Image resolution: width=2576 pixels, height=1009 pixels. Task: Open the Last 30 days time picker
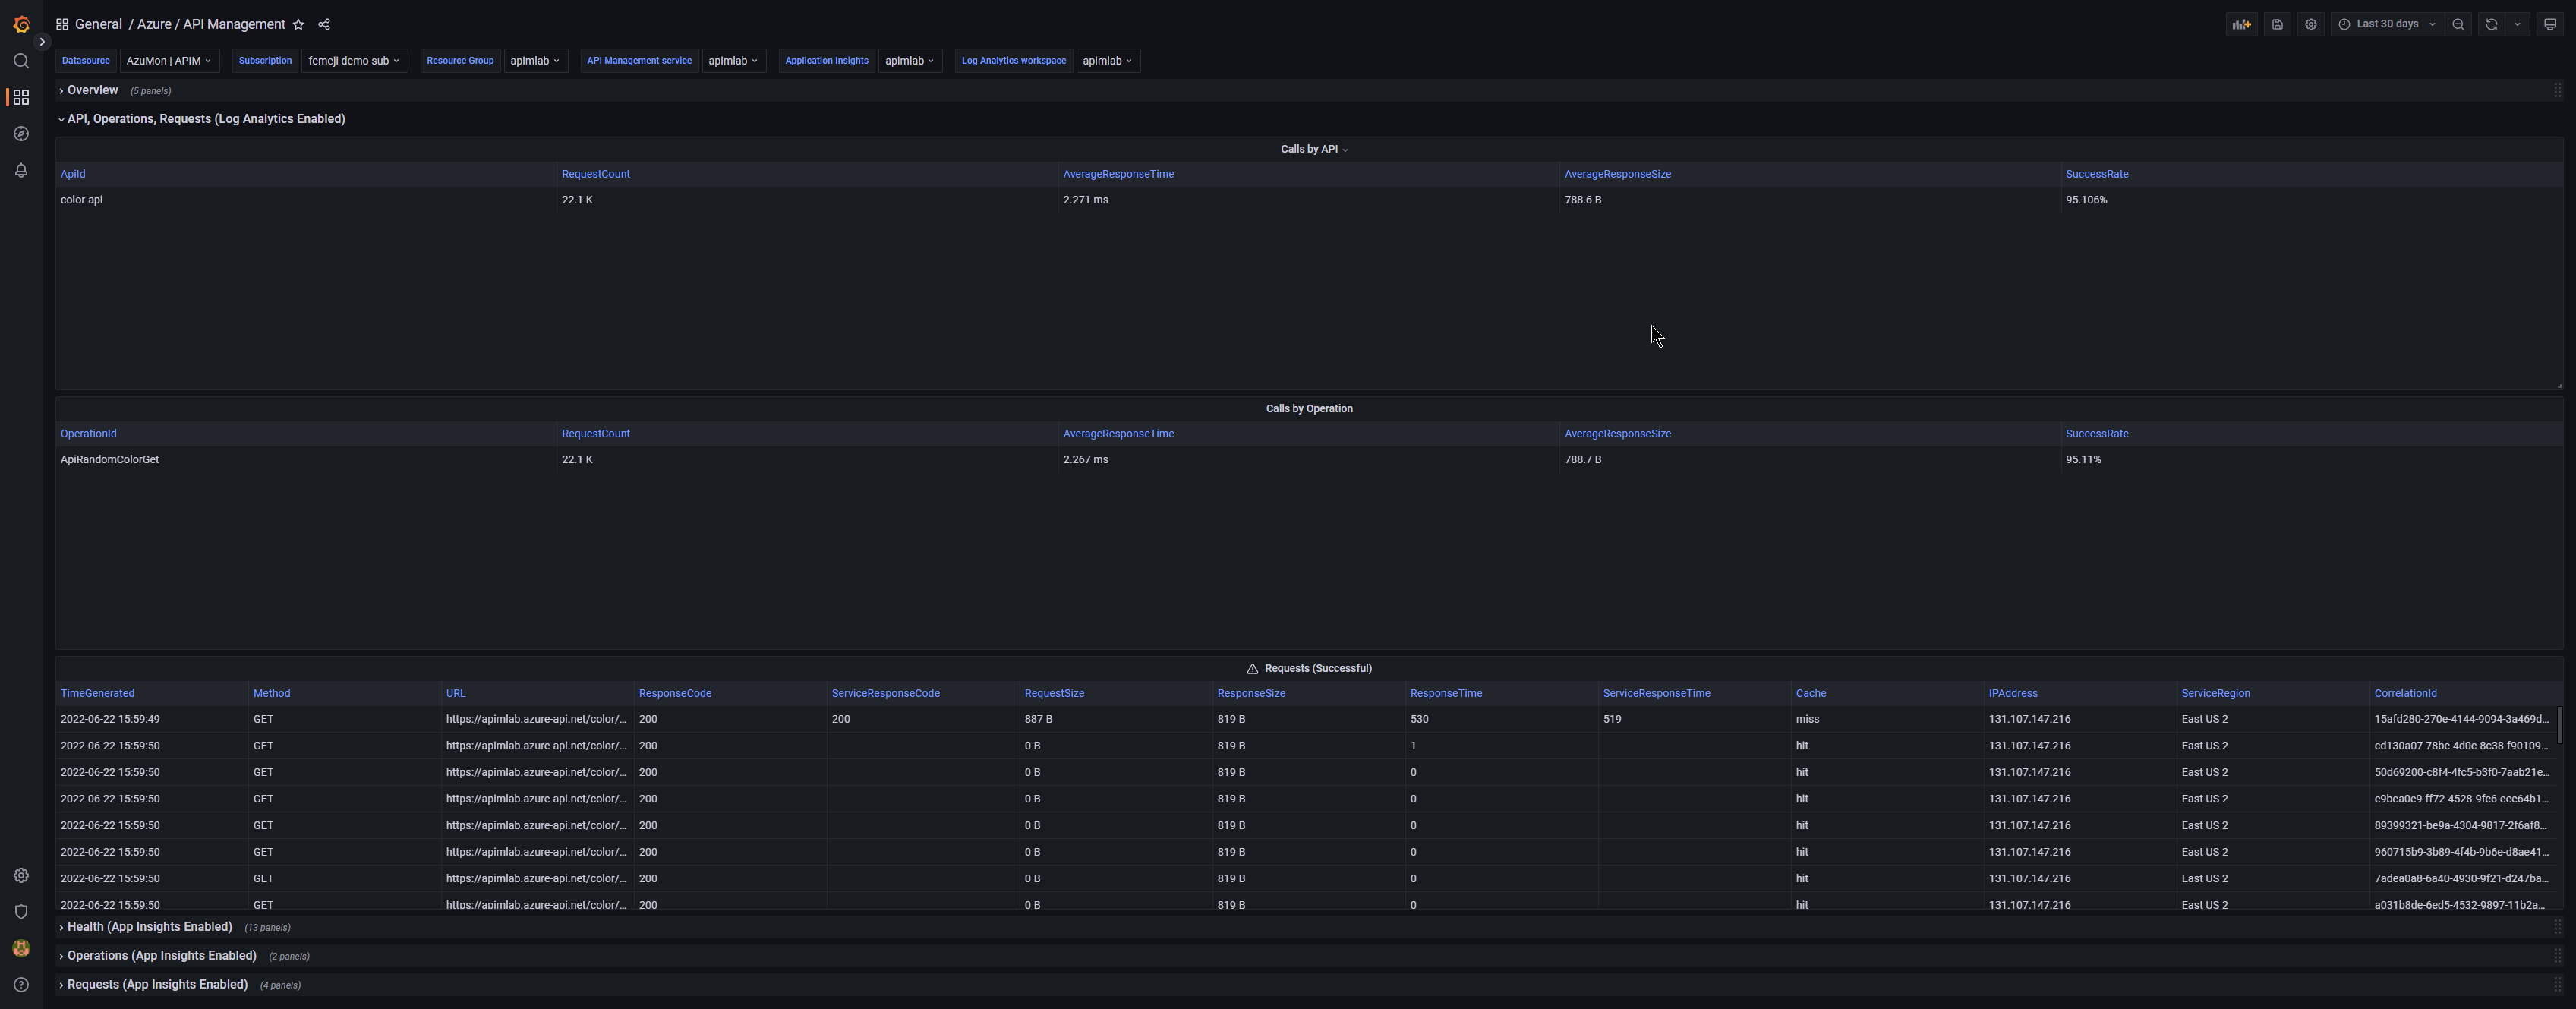(x=2386, y=24)
